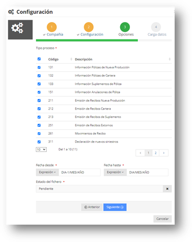Screen dimensions: 192x242
Task: Select step 2 Configuración circle
Action: pos(89,27)
